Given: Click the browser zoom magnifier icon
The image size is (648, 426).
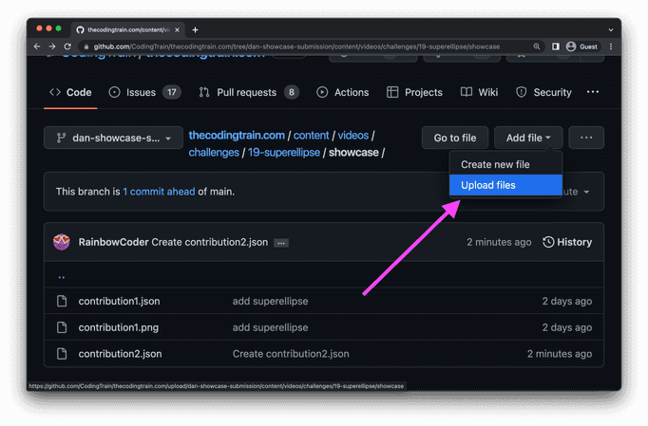Looking at the screenshot, I should [537, 46].
